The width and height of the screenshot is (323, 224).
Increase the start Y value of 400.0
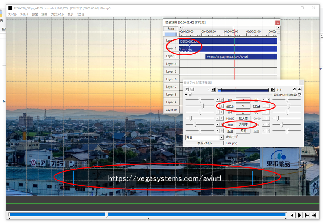[222, 106]
